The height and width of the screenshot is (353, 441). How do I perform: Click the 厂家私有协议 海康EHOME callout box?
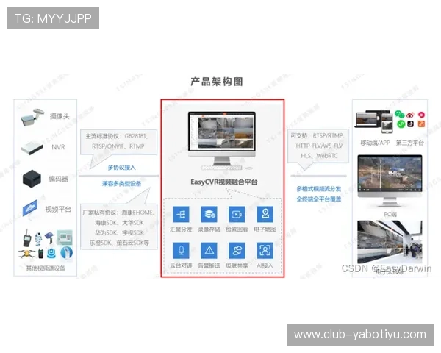coord(118,227)
